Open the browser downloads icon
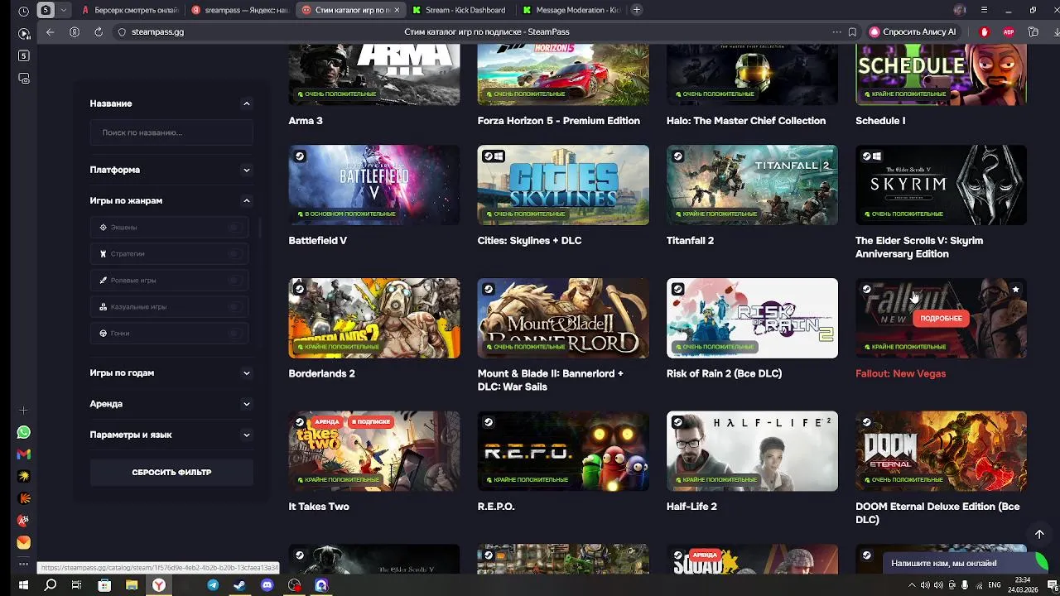The height and width of the screenshot is (596, 1060). [x=1056, y=31]
